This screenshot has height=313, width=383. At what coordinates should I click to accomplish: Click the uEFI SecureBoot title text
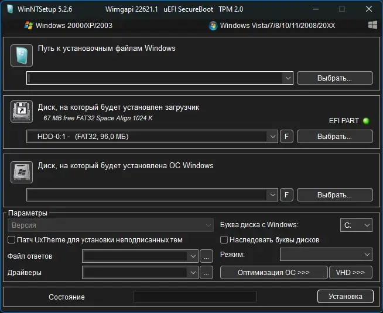(x=189, y=9)
